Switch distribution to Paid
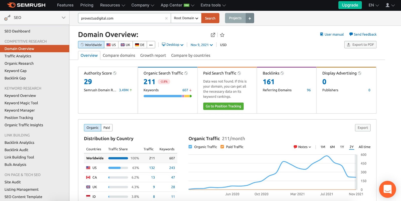Viewport: 401px width, 201px height. (x=107, y=128)
